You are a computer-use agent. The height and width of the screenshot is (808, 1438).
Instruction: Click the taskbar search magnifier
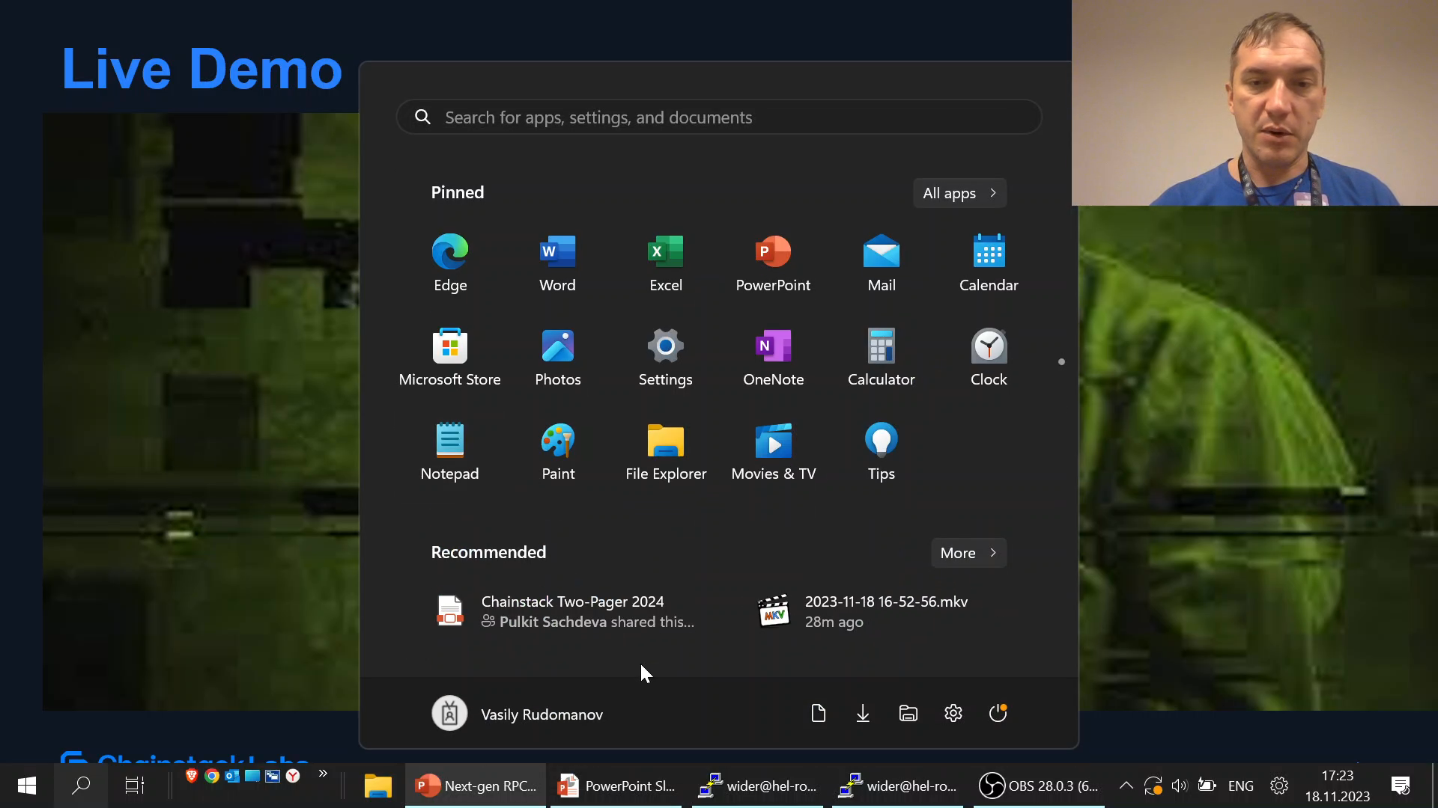80,786
